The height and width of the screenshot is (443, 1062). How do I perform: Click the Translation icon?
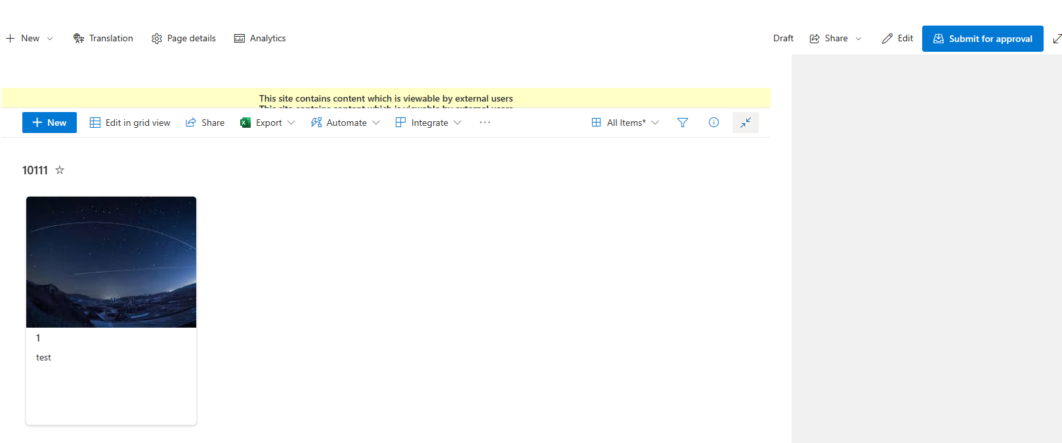click(x=79, y=39)
